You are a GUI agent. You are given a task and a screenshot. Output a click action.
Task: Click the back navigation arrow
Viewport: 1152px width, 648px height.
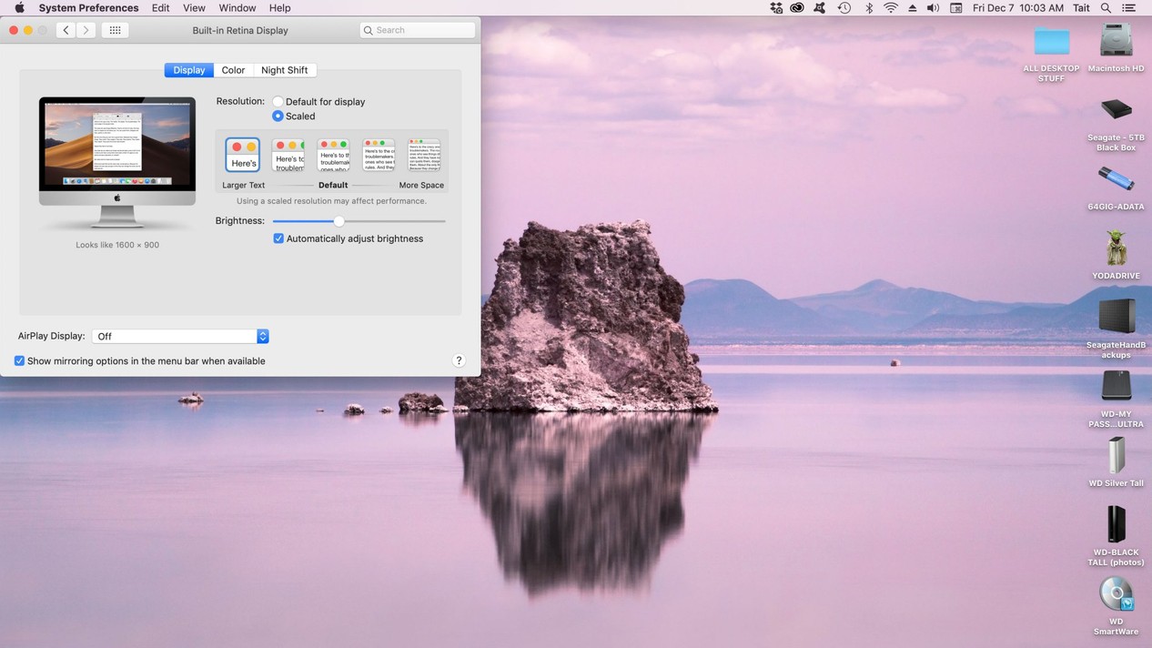66,30
